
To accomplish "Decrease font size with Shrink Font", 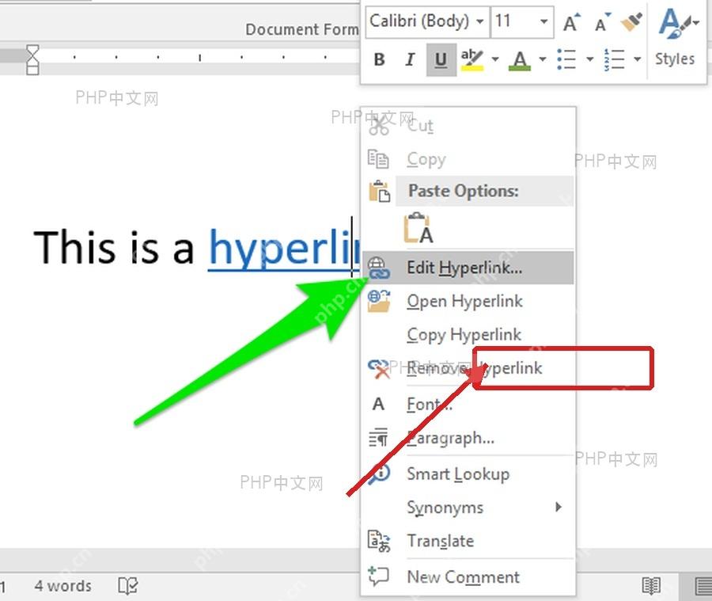I will click(x=602, y=21).
